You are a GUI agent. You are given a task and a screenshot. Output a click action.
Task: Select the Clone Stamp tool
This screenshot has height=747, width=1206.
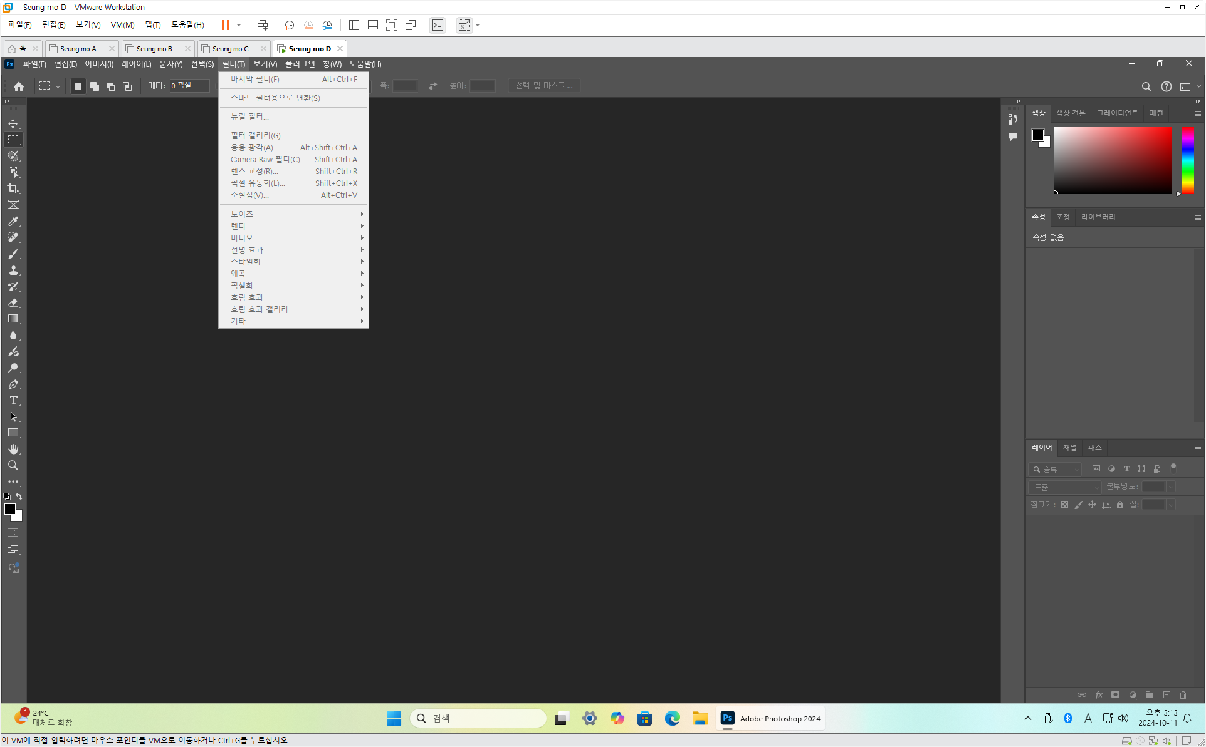pyautogui.click(x=13, y=270)
